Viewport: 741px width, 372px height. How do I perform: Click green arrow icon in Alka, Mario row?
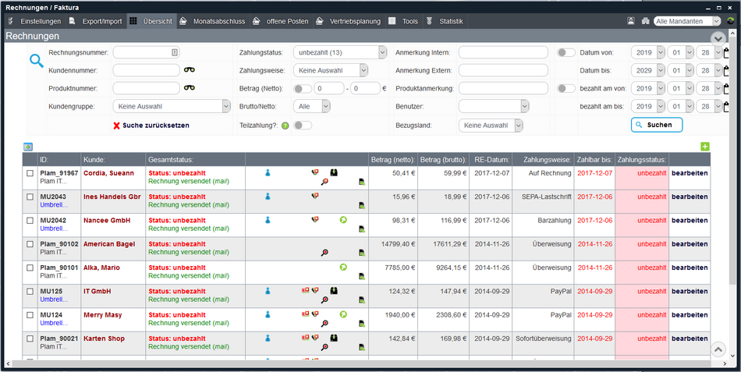point(343,267)
